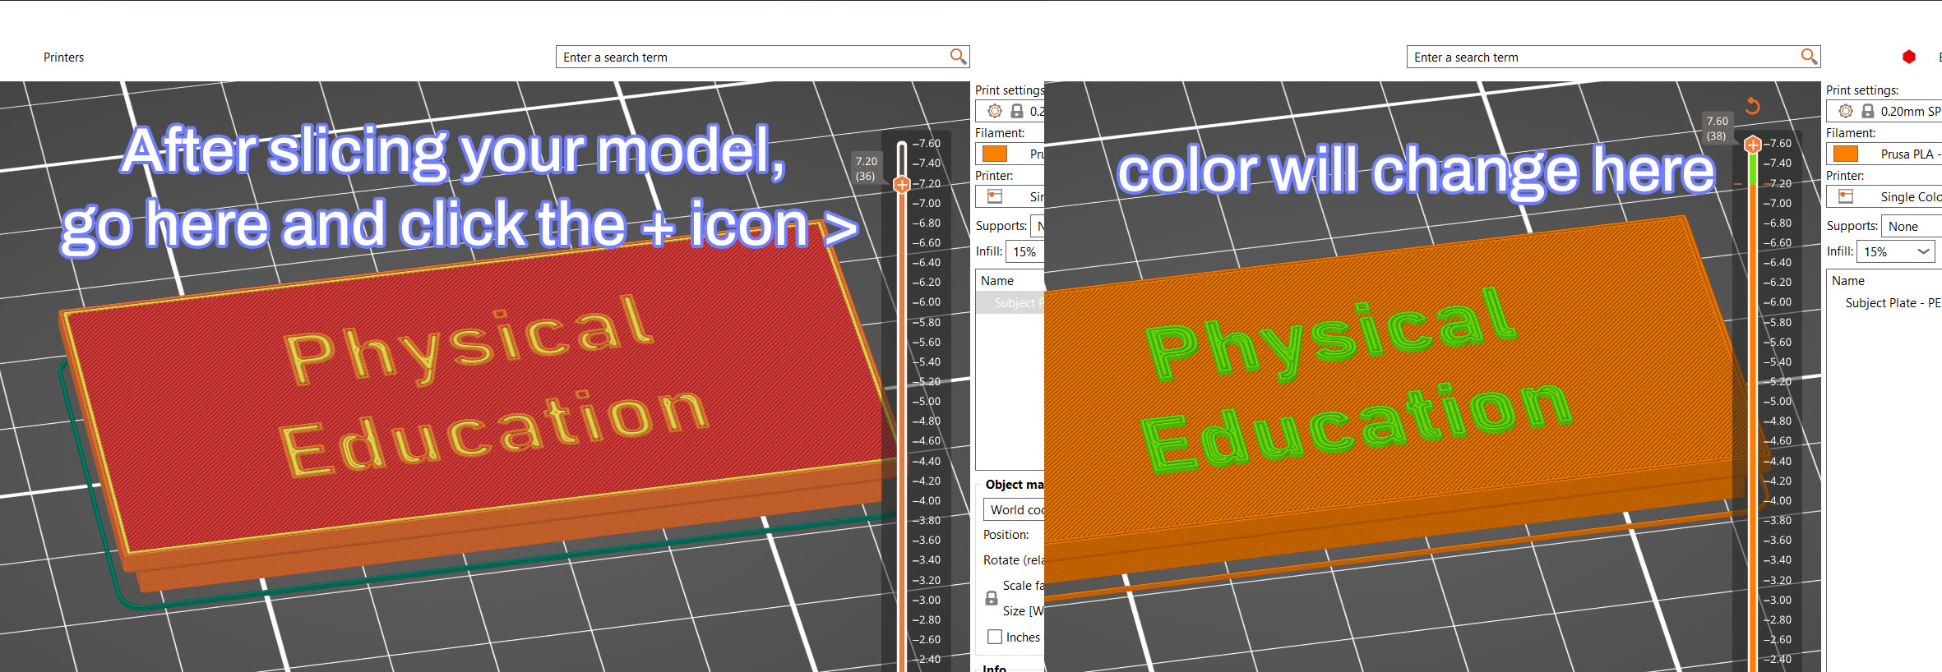
Task: Click print settings lock icon in left screenshot
Action: (x=1017, y=111)
